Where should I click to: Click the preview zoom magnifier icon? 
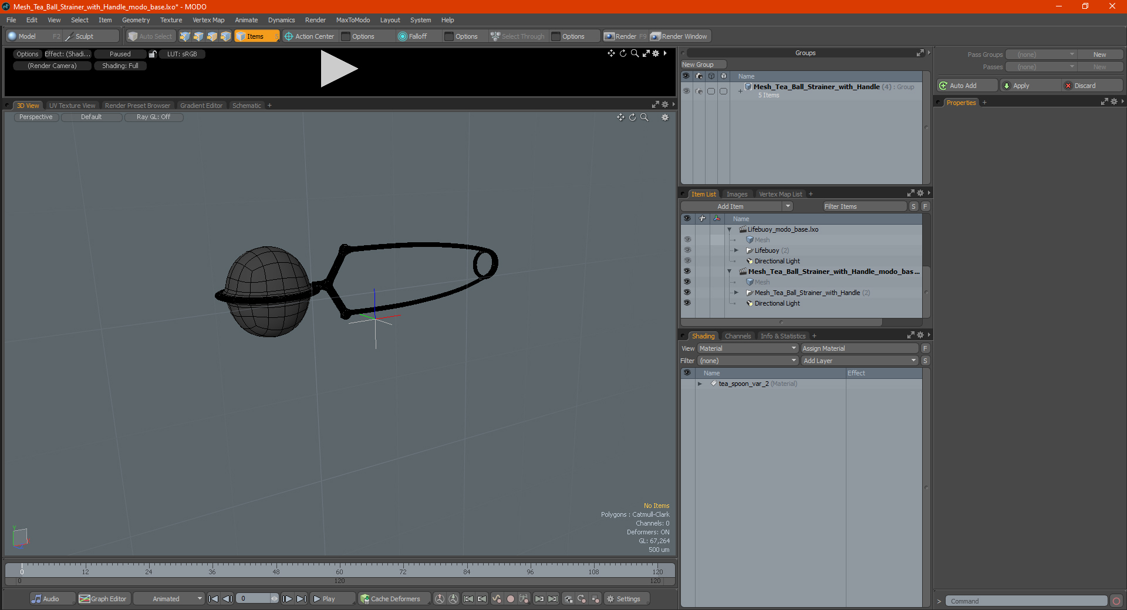[x=635, y=53]
